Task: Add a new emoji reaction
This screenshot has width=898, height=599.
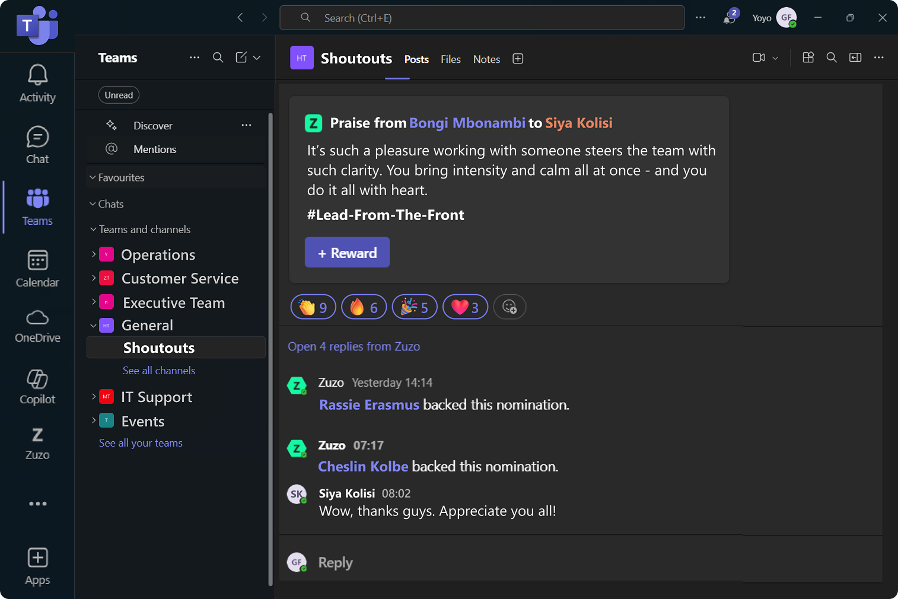Action: coord(509,307)
